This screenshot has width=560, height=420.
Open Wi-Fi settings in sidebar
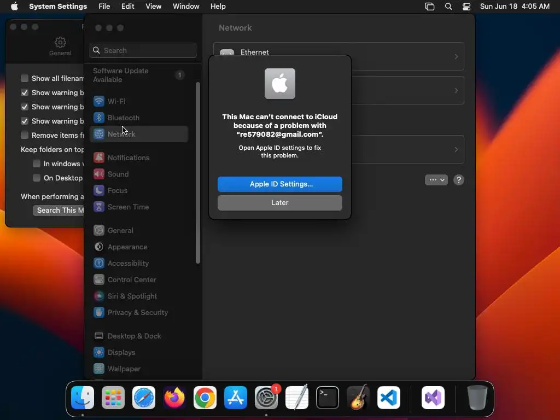pyautogui.click(x=138, y=101)
